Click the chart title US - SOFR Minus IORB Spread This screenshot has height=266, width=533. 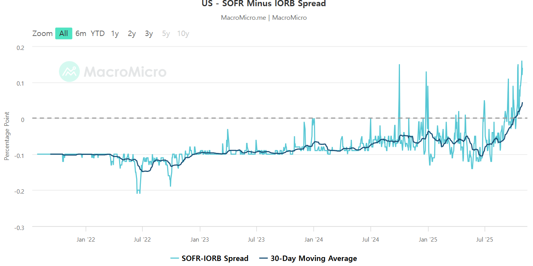click(x=264, y=4)
